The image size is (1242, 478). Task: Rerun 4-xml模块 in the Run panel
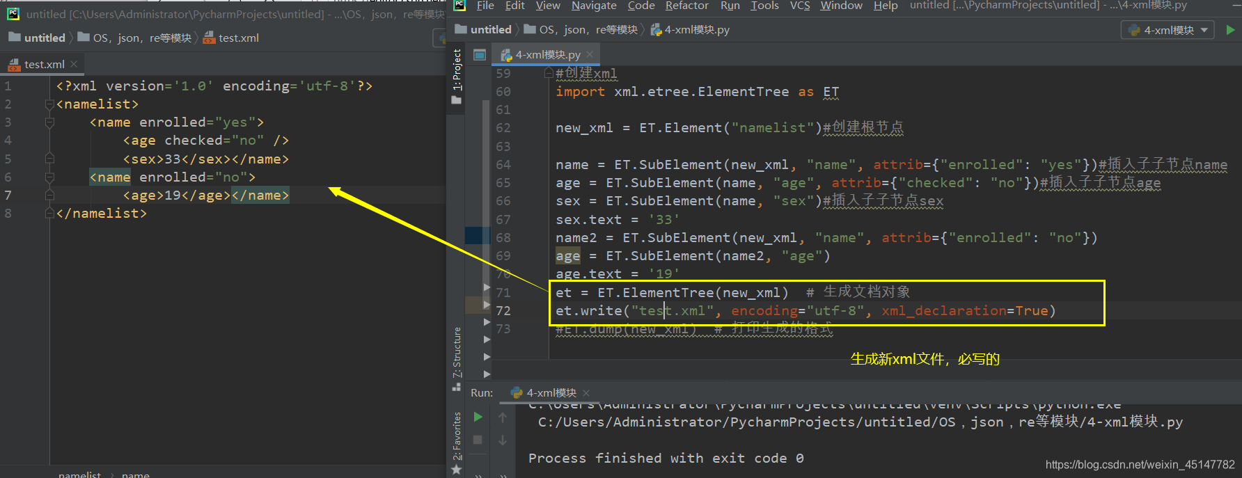[478, 417]
